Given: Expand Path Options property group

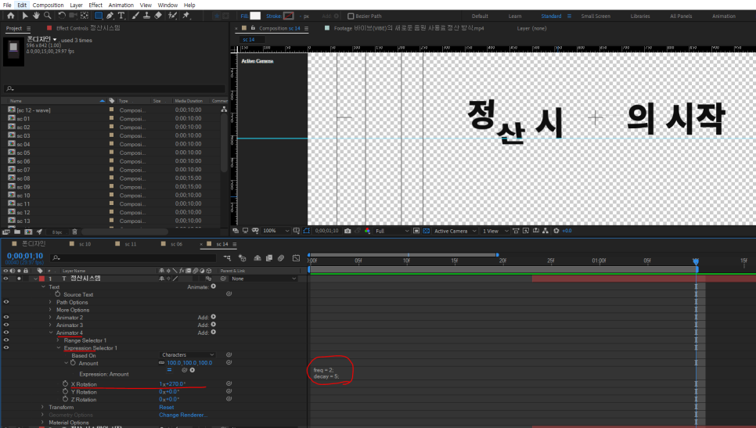Looking at the screenshot, I should (x=50, y=302).
